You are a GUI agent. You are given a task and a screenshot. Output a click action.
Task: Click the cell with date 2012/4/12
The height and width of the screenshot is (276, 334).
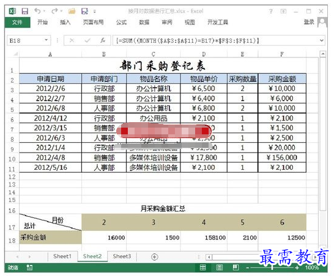(x=50, y=118)
